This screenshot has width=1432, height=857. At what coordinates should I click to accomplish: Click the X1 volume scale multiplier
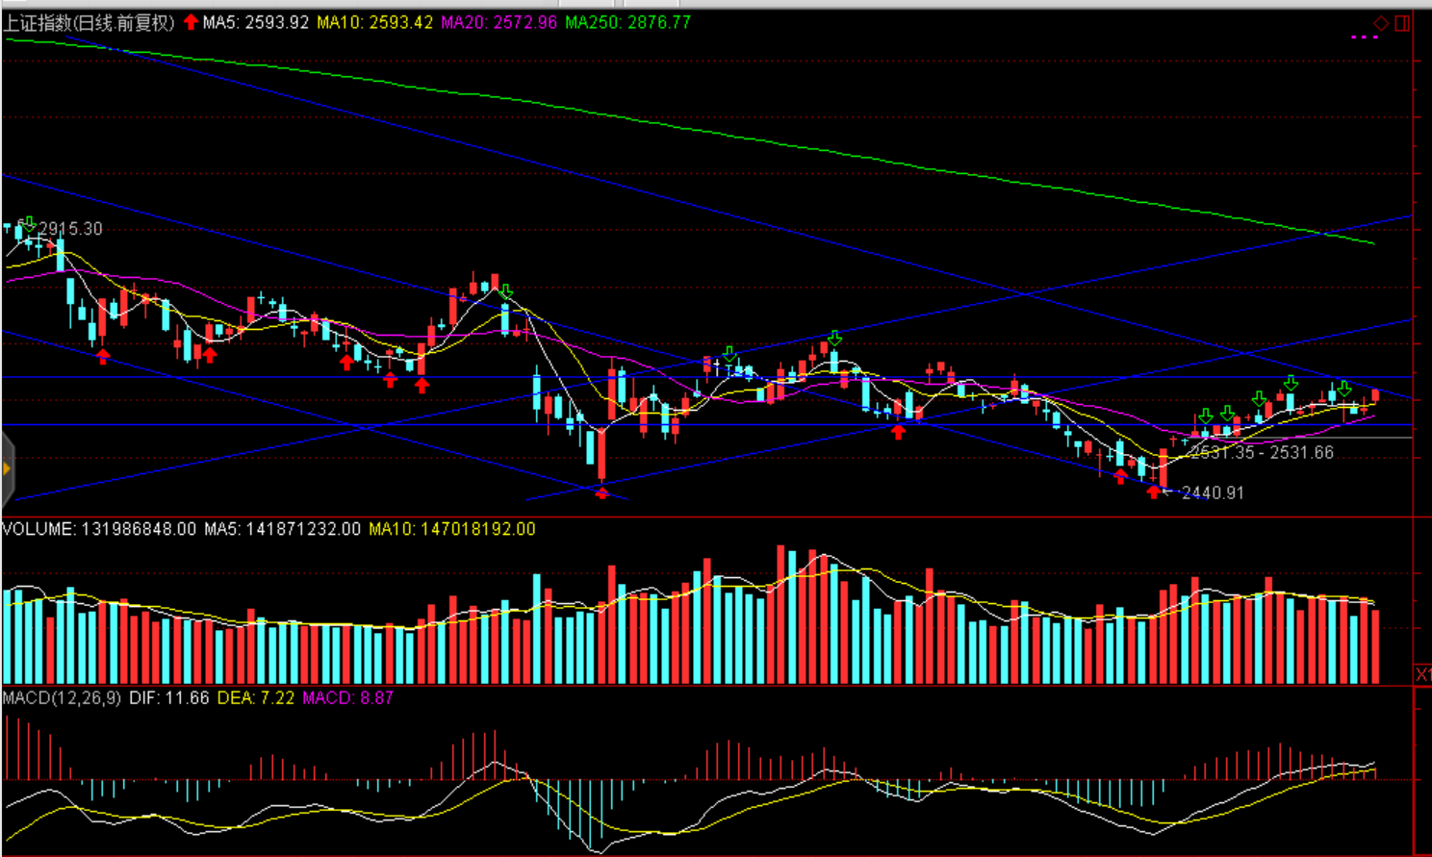tap(1422, 674)
